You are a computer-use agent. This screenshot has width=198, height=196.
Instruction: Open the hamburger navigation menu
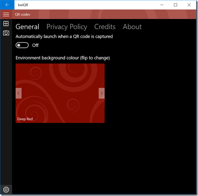pos(6,14)
